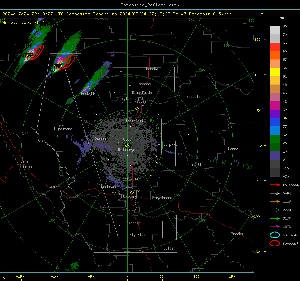The width and height of the screenshot is (300, 281).
Task: Click the Composite_Reflectivity title
Action: [150, 5]
